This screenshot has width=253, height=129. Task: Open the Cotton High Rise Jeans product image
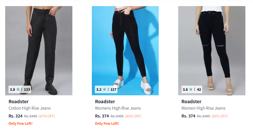(x=39, y=51)
